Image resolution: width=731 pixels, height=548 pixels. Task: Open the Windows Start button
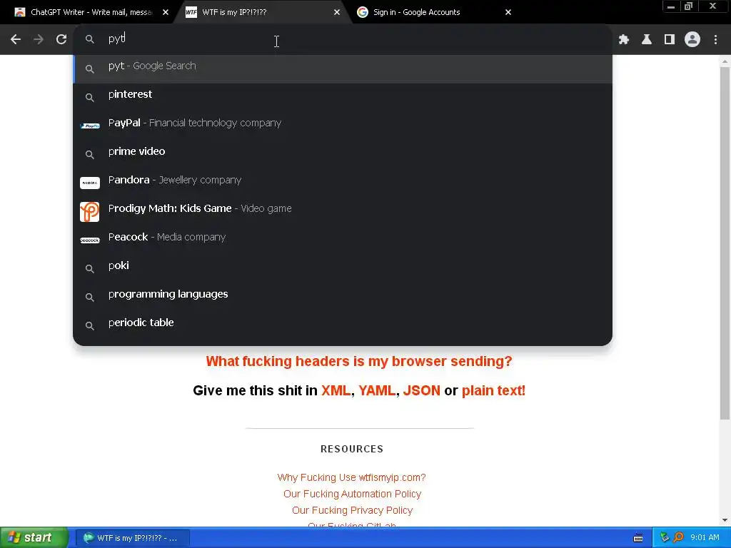34,538
